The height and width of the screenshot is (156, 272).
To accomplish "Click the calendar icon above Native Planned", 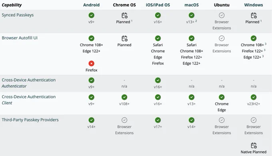I will (x=254, y=145).
